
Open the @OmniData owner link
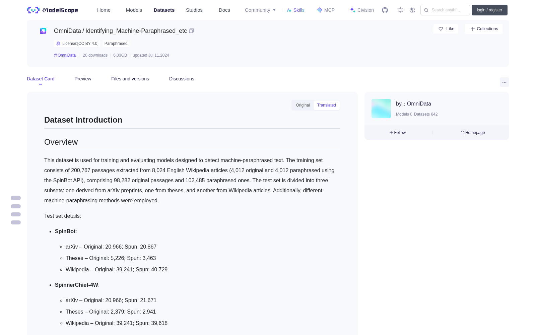tap(65, 55)
